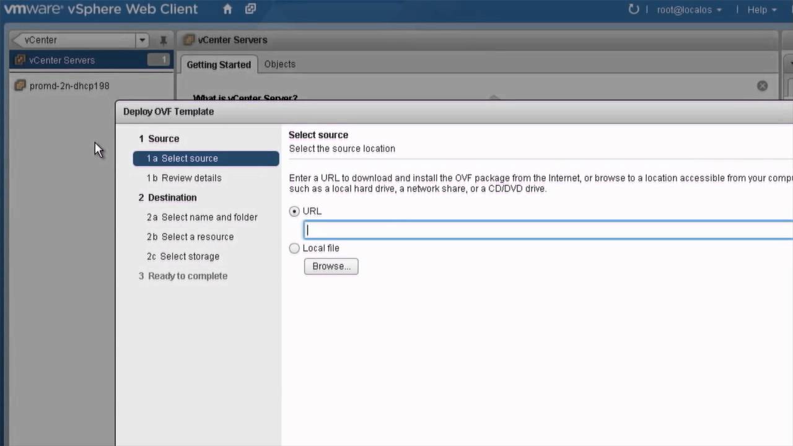
Task: Click the vCenter Servers count badge
Action: click(x=158, y=60)
